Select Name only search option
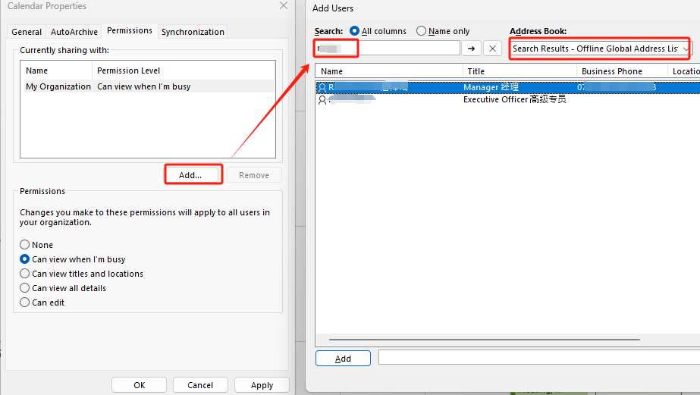The image size is (700, 395). (421, 31)
